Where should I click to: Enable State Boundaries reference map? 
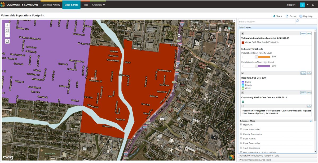[x=241, y=129]
